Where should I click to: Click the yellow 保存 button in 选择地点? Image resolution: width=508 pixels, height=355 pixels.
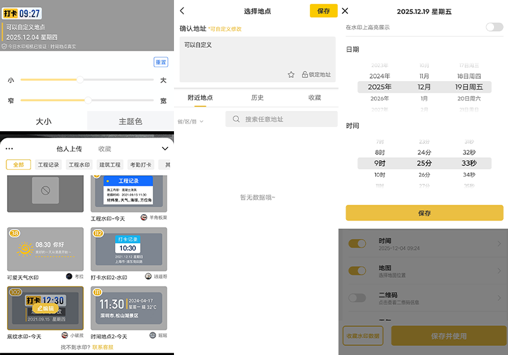click(x=323, y=11)
